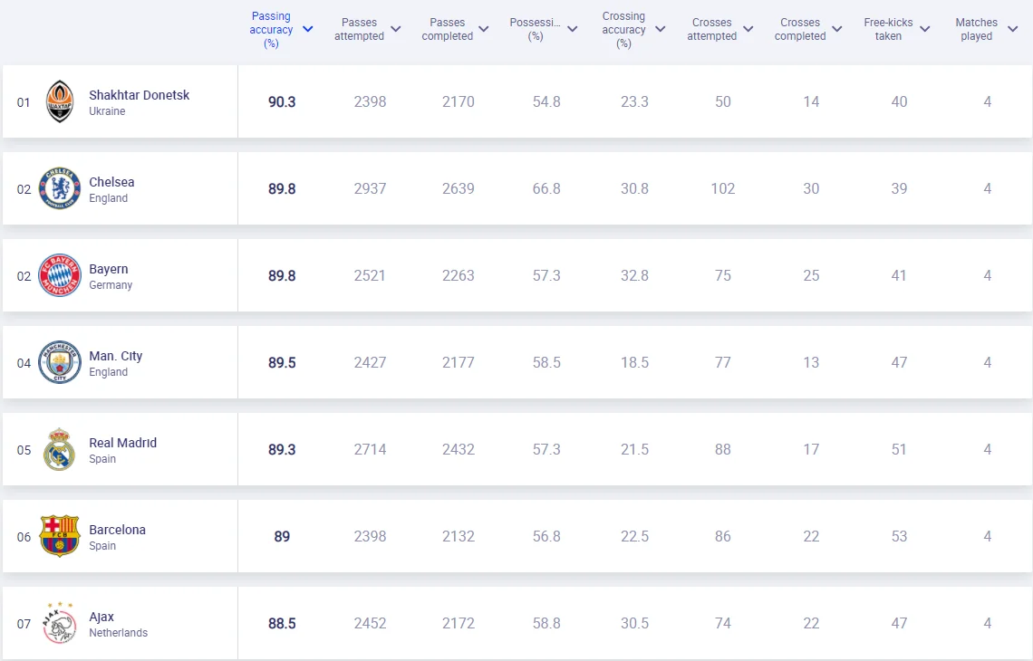The width and height of the screenshot is (1033, 661).
Task: Click the Shakhtar Donetsk club crest
Action: (x=60, y=101)
